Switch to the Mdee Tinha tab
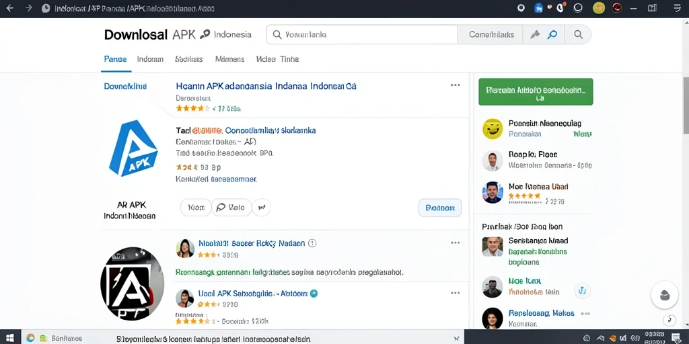Viewport: 689px width, 344px height. pos(277,59)
